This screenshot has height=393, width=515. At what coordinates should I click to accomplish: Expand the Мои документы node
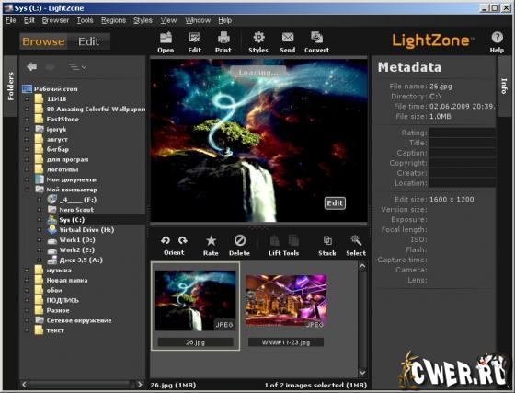point(27,179)
